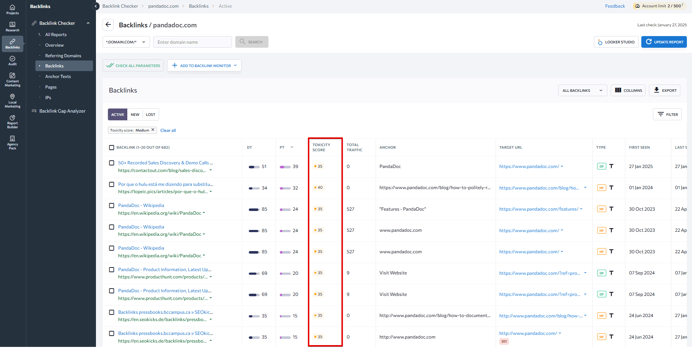Screen dimensions: 692x348
Task: Open Anchor Texts in sidebar
Action: coord(58,77)
